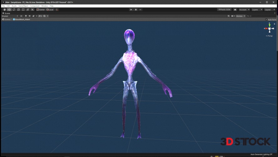Open Edit menu
The image size is (278, 157).
pyautogui.click(x=8, y=6)
